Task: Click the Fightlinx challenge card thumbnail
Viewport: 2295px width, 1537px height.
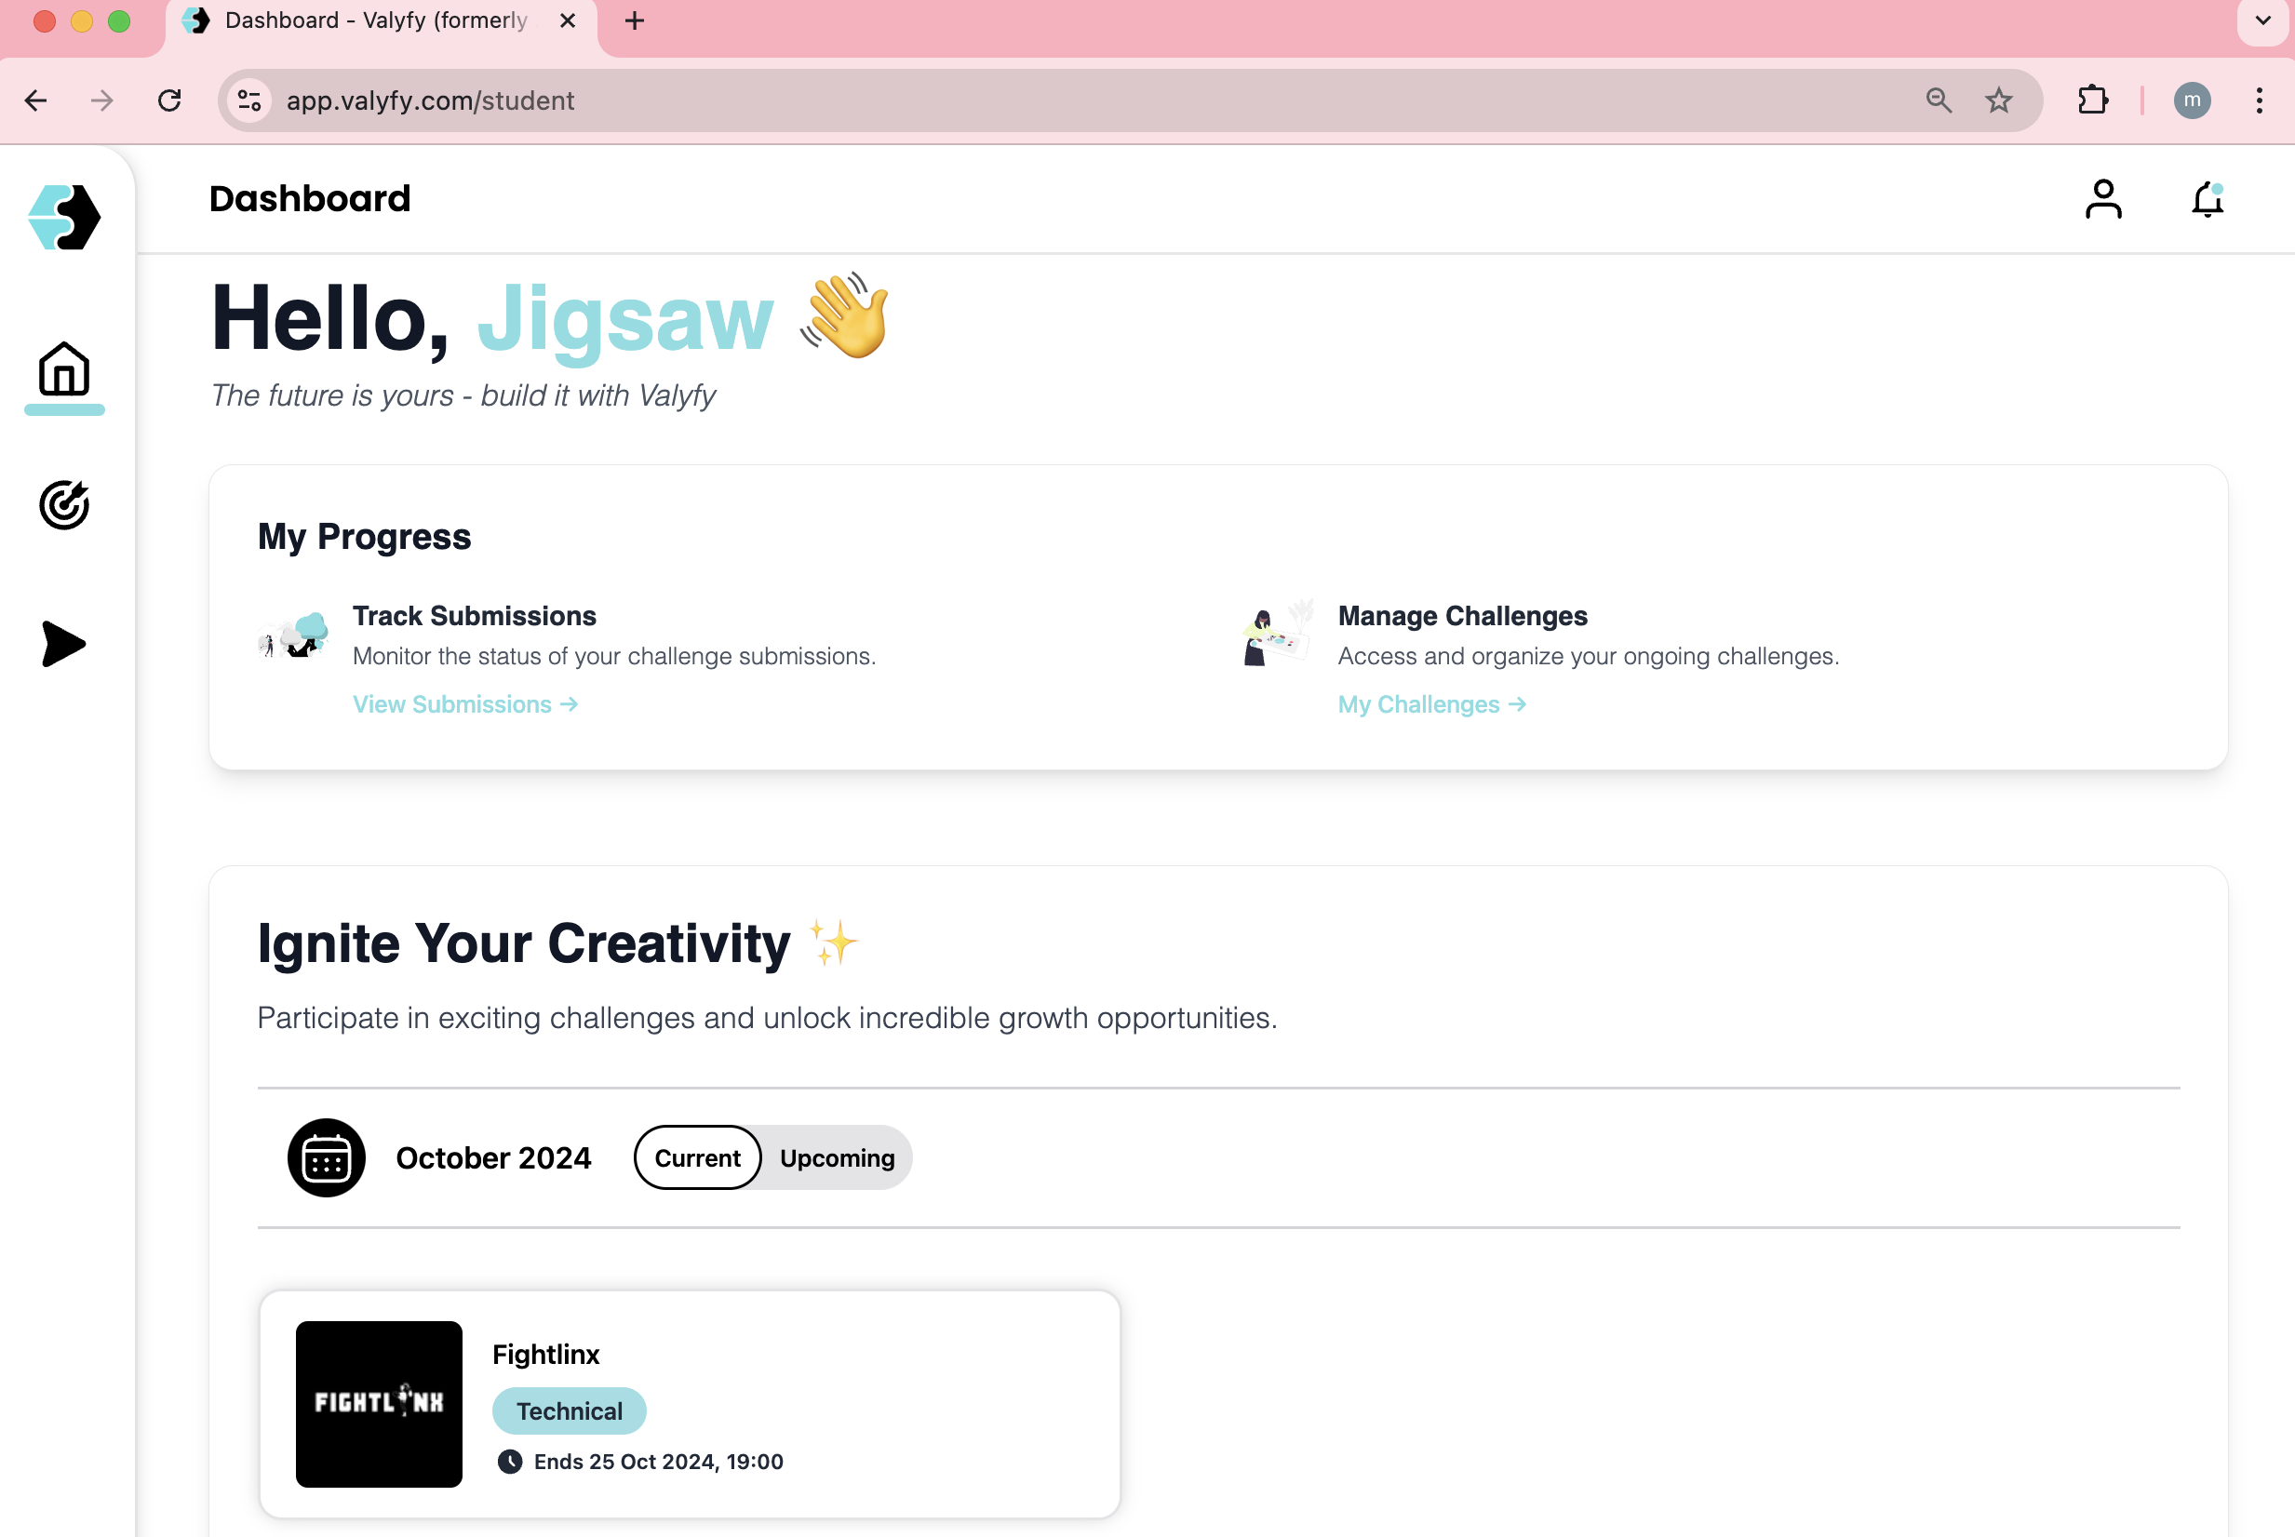Action: [x=381, y=1403]
